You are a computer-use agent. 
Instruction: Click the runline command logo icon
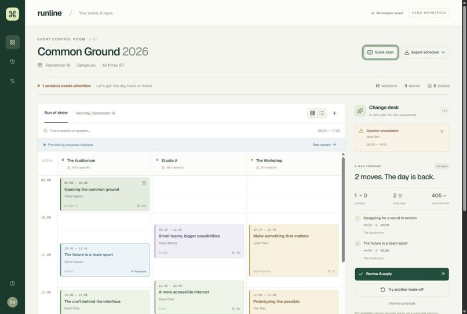(12, 14)
